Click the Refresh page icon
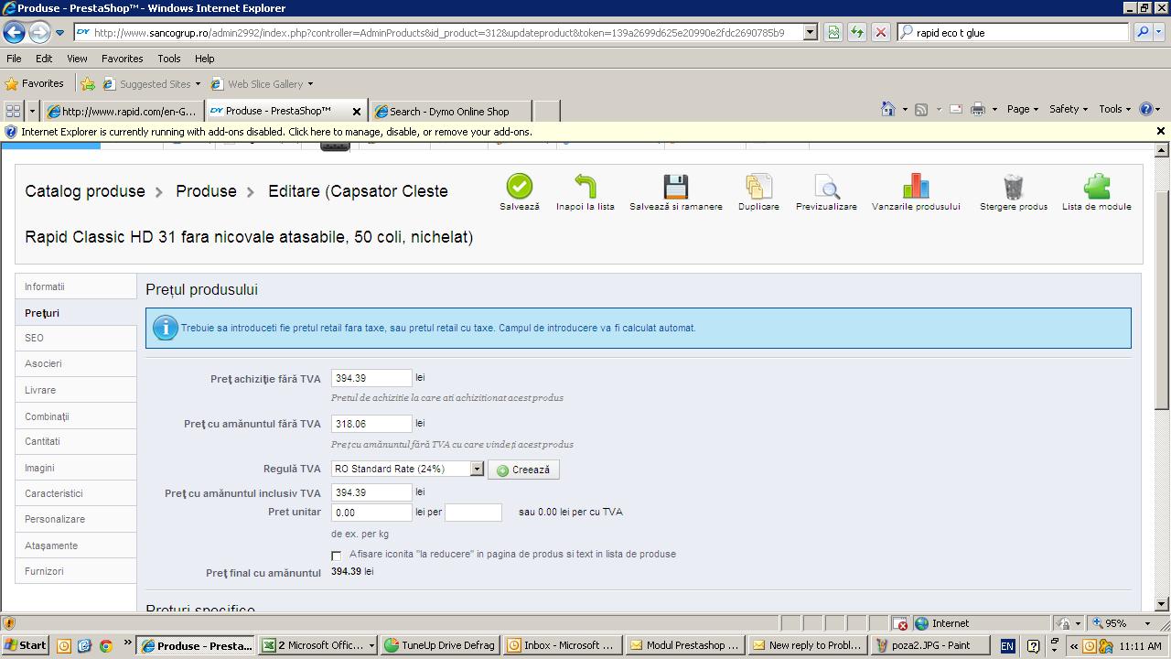 (857, 32)
